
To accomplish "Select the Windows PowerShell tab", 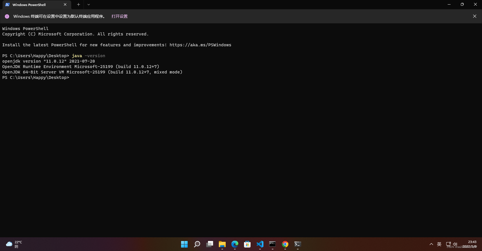I will [x=36, y=5].
